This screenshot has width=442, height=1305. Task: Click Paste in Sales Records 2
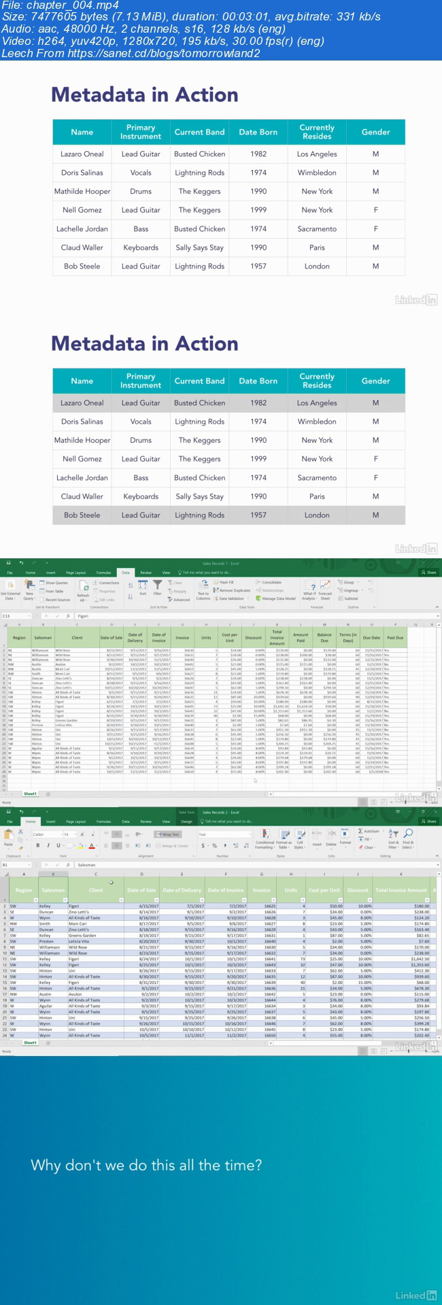point(8,838)
